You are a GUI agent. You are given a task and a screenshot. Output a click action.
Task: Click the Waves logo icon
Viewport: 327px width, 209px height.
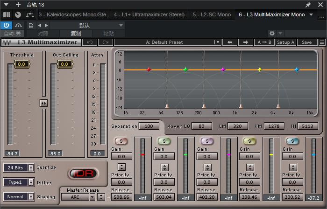tap(7, 42)
